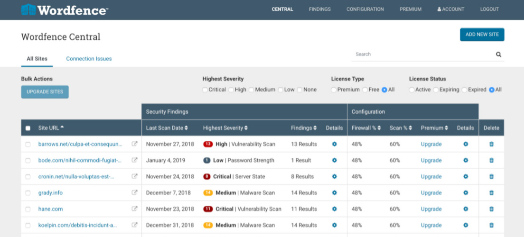Open external link icon for barrows.net site
Image resolution: width=524 pixels, height=237 pixels.
coord(134,144)
